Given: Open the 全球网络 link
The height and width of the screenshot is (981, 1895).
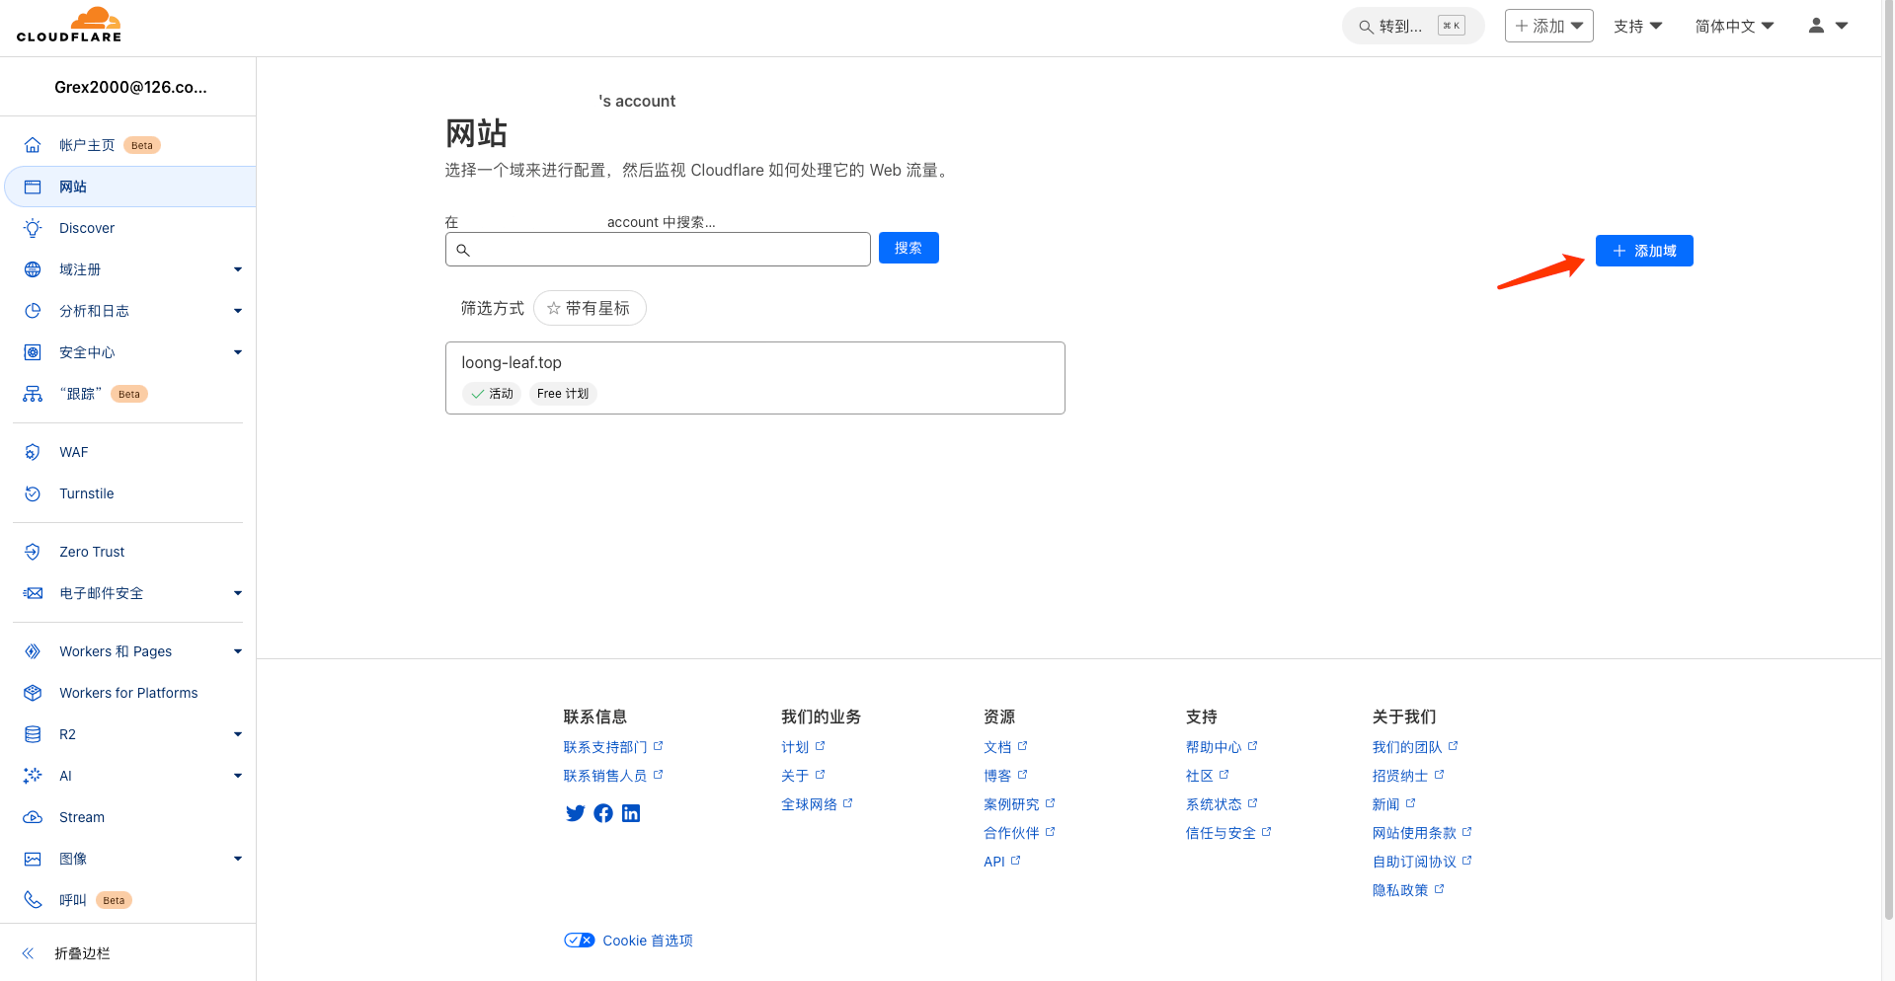Looking at the screenshot, I should click(x=817, y=804).
